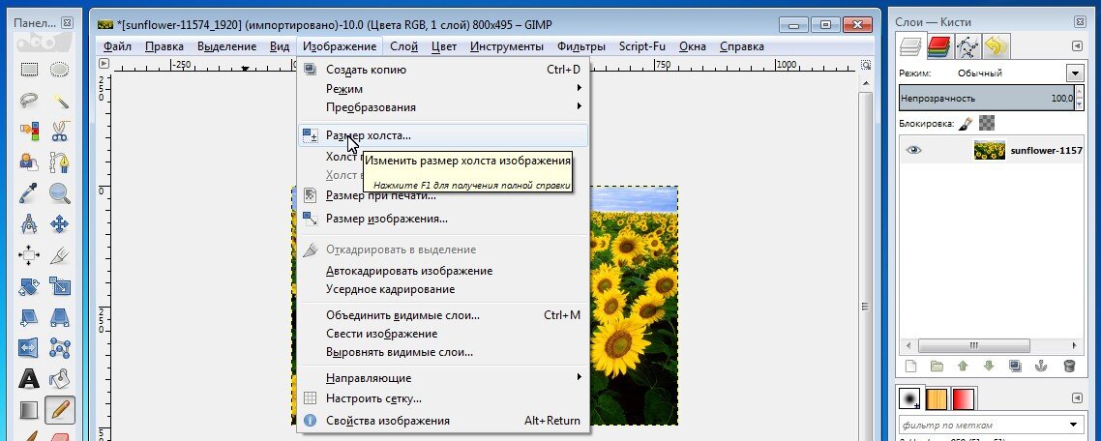Screen dimensions: 1101x441
Task: Select the Measure compass tool
Action: 29,224
